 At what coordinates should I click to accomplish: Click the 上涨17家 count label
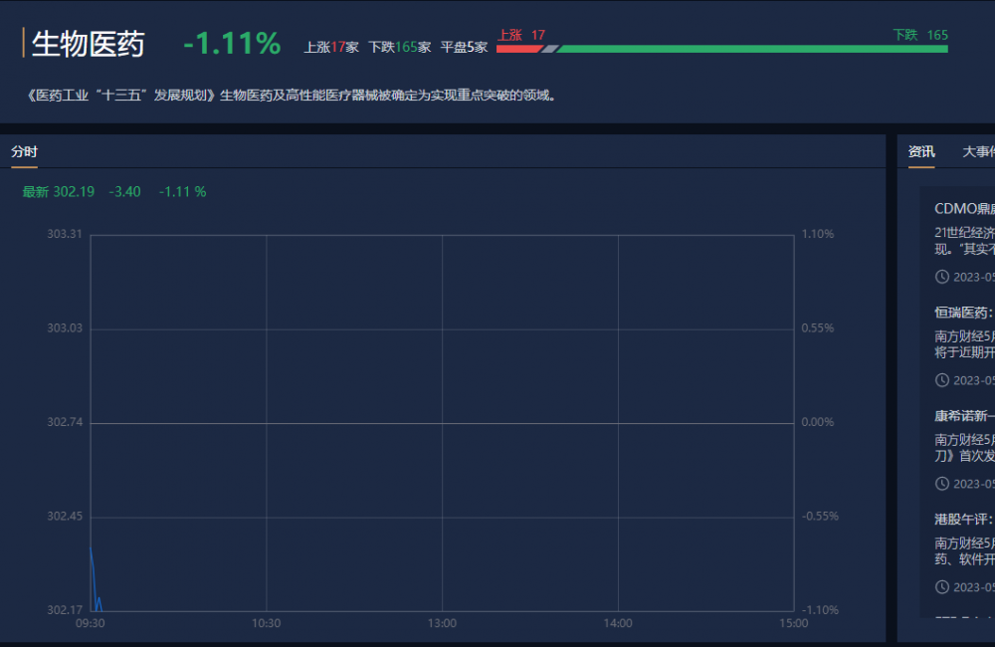[331, 47]
